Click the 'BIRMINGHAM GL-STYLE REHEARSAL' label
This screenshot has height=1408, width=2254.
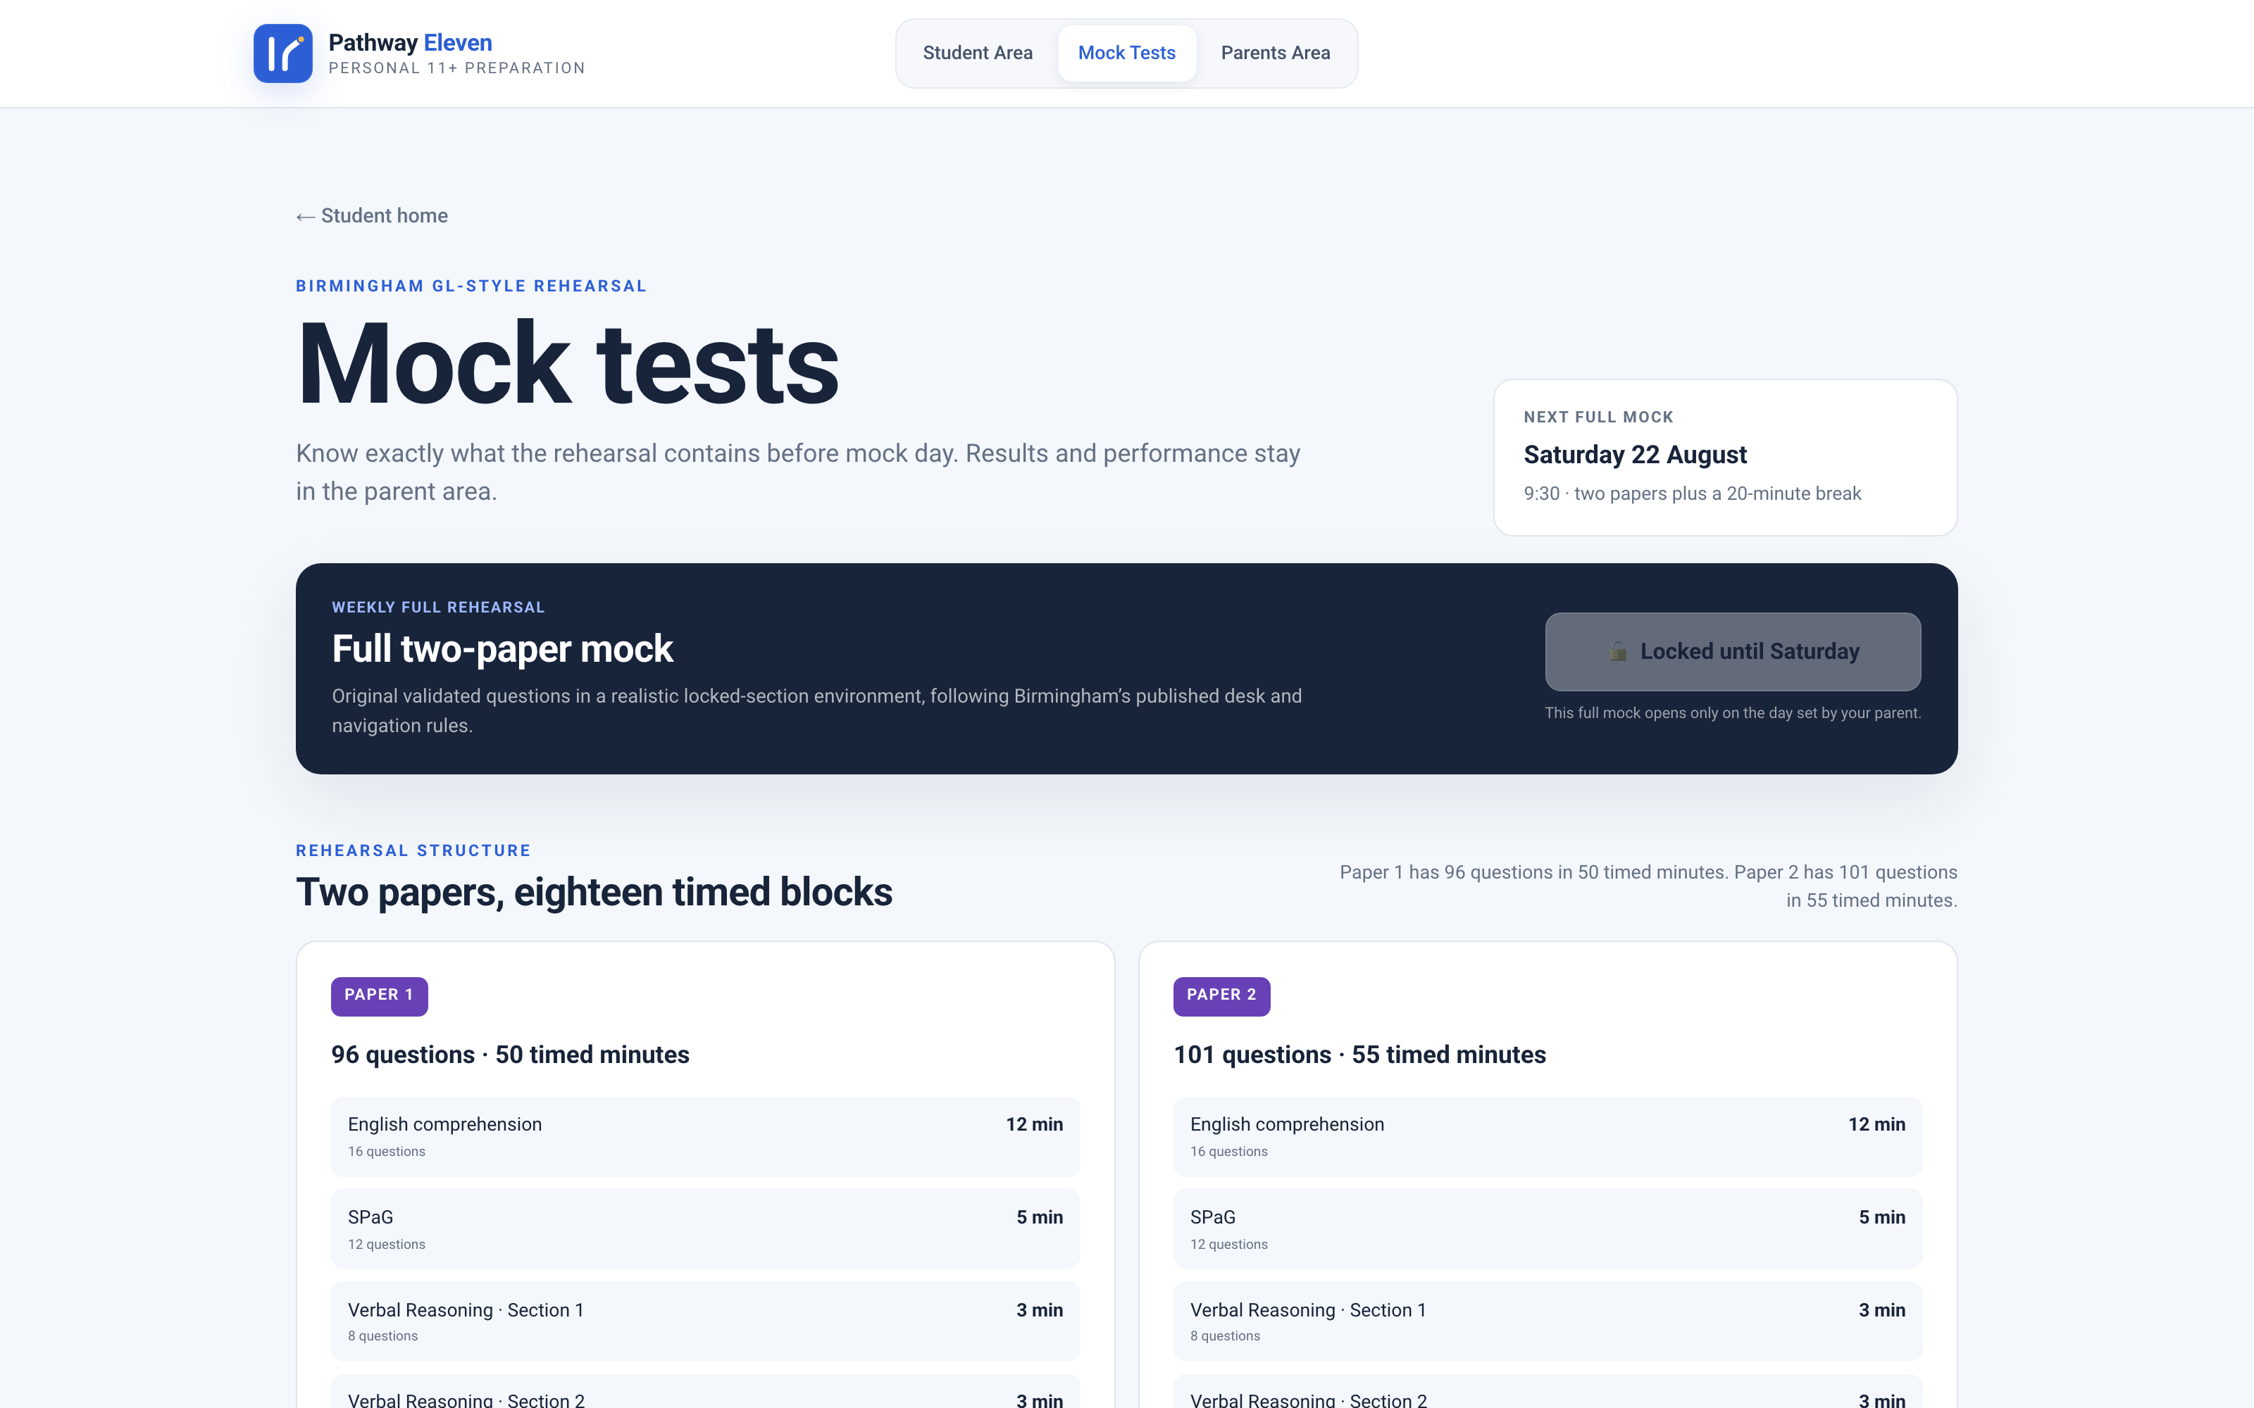click(471, 286)
